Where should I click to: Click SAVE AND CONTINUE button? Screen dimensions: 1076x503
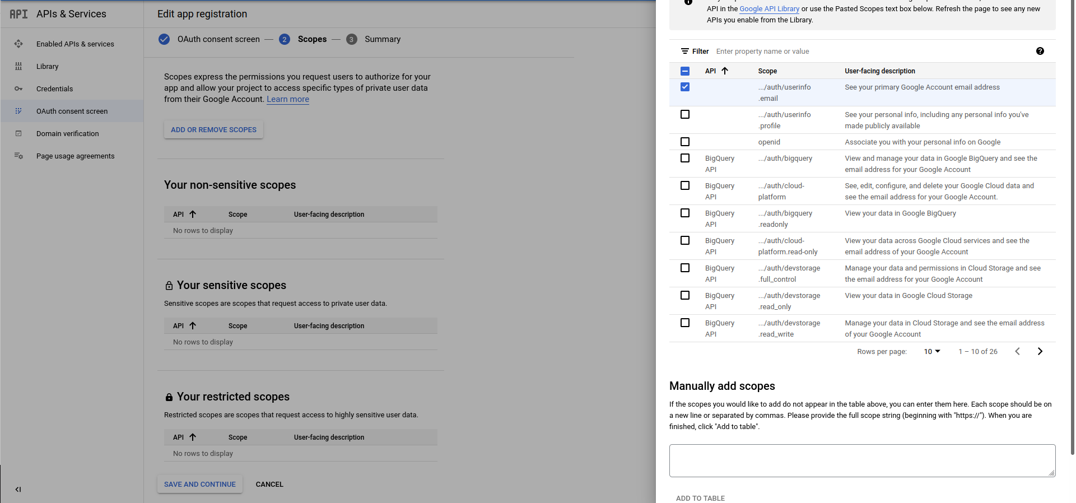(200, 484)
